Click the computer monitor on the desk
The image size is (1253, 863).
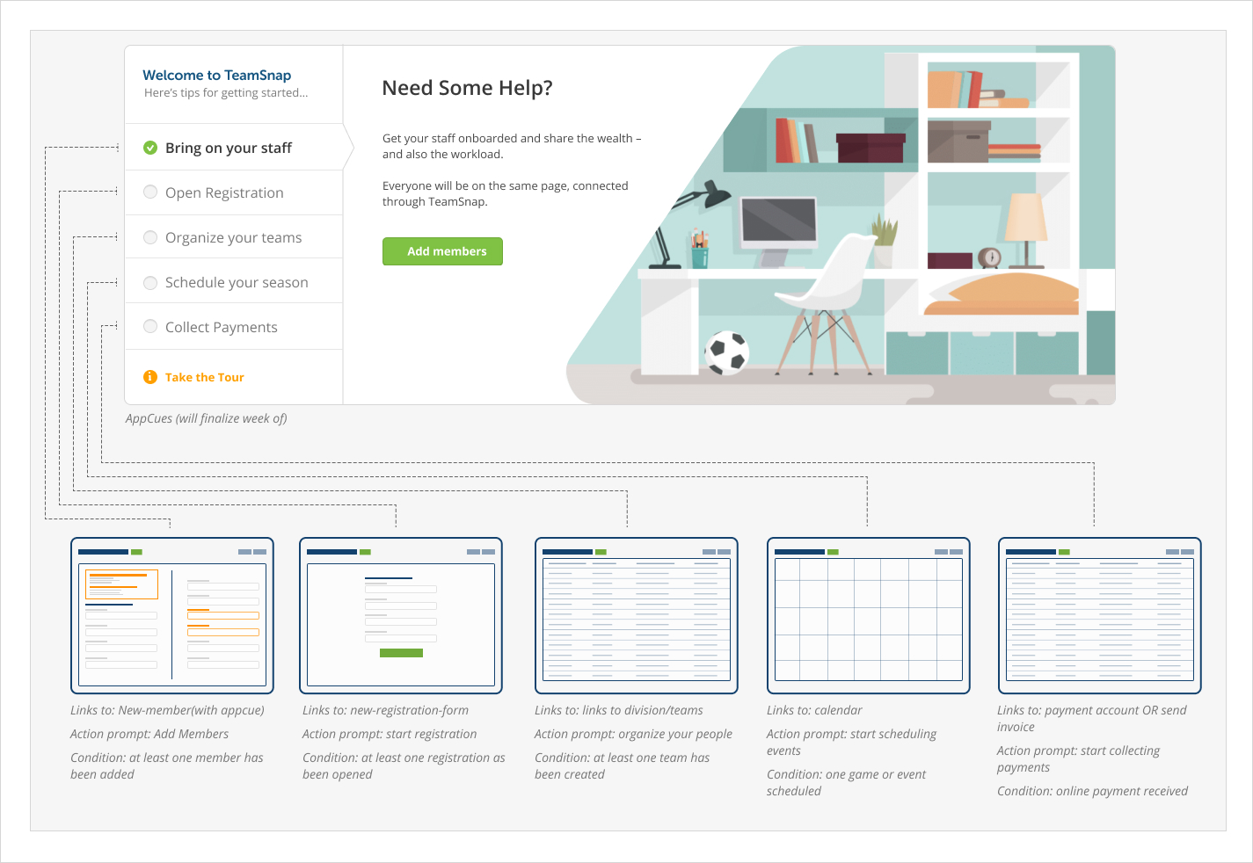[778, 225]
